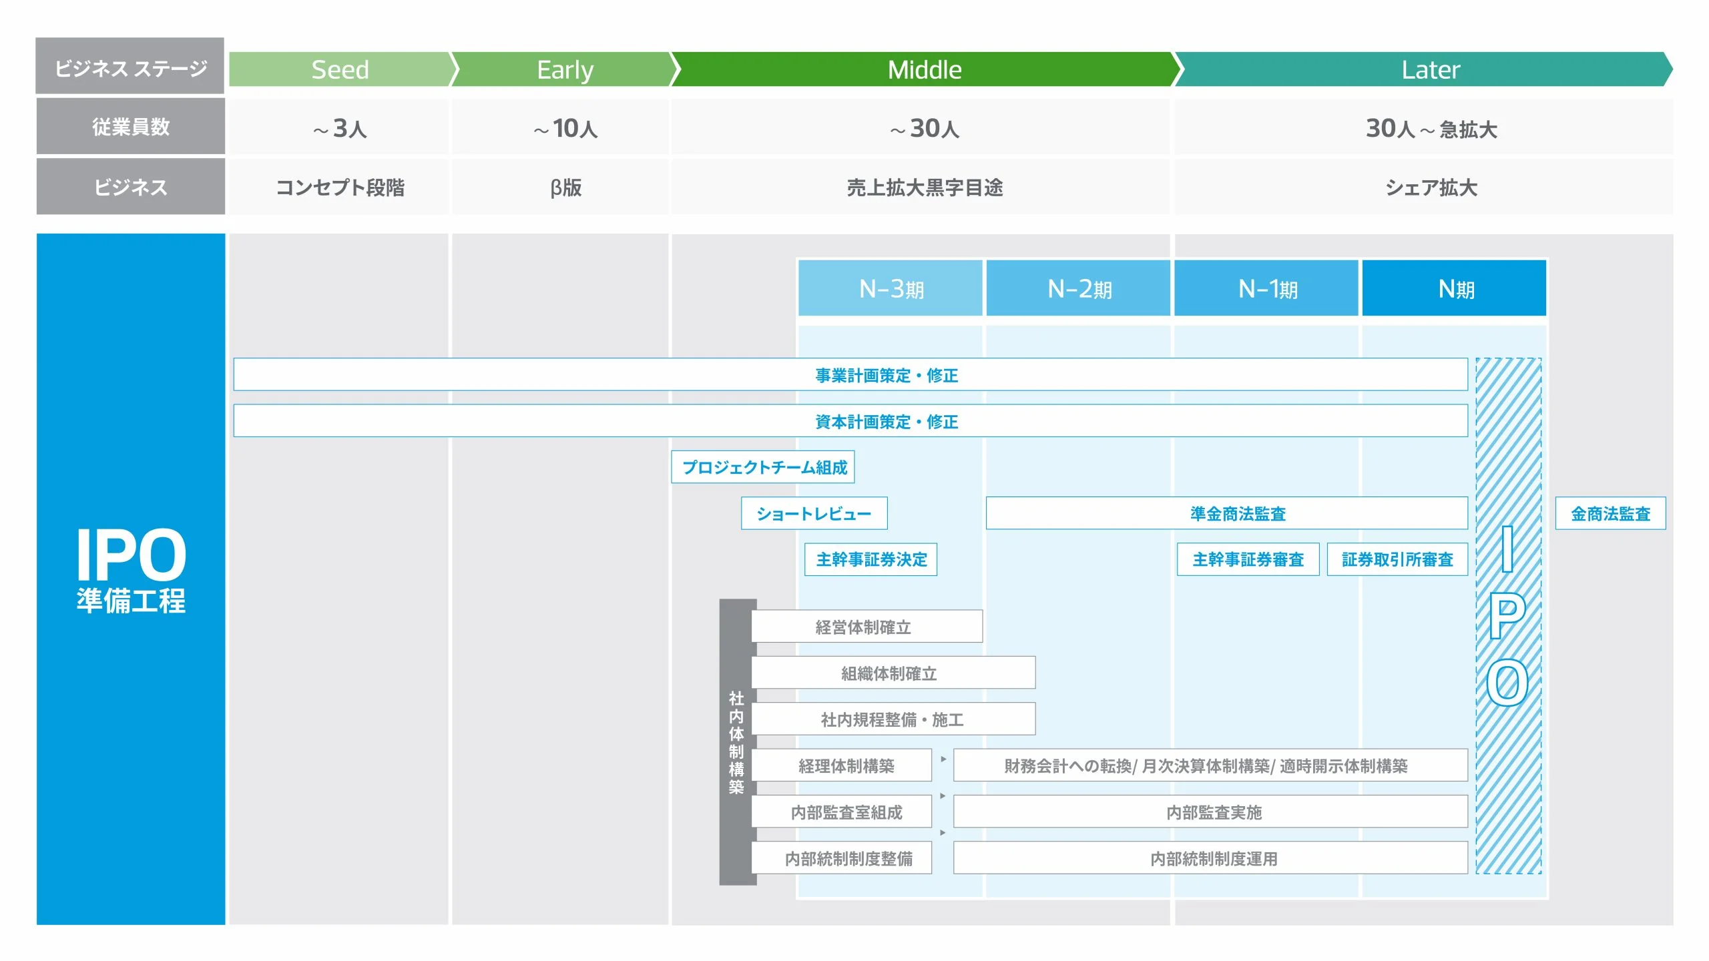The height and width of the screenshot is (961, 1709).
Task: Select the Later stage arrow header
Action: [x=1430, y=69]
